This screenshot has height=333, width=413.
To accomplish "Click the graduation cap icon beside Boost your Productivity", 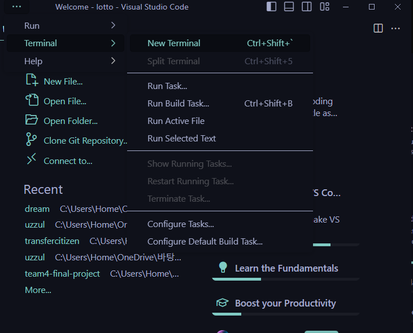I will coord(222,303).
